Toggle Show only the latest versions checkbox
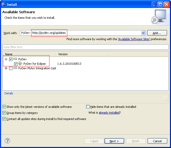 (4, 107)
